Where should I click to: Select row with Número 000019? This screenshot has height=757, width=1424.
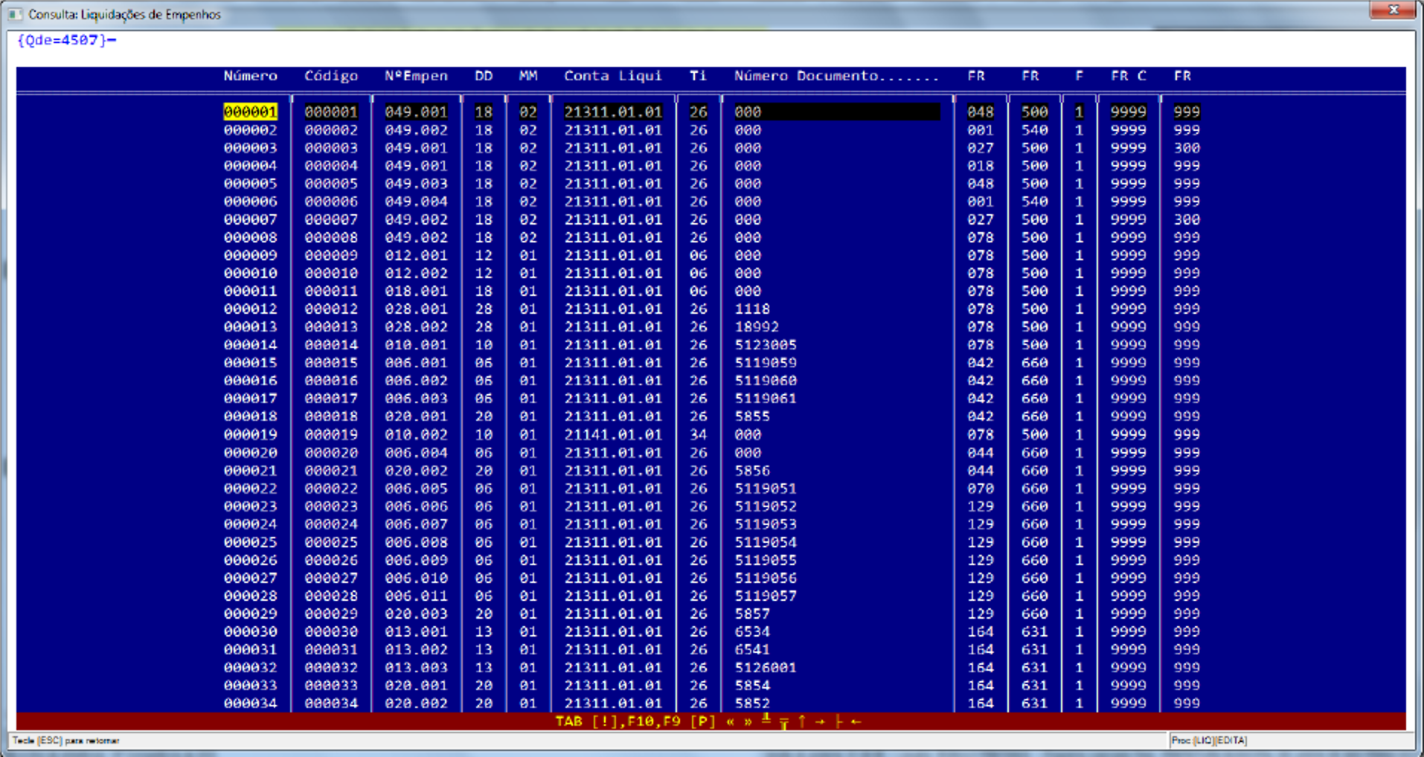[711, 434]
